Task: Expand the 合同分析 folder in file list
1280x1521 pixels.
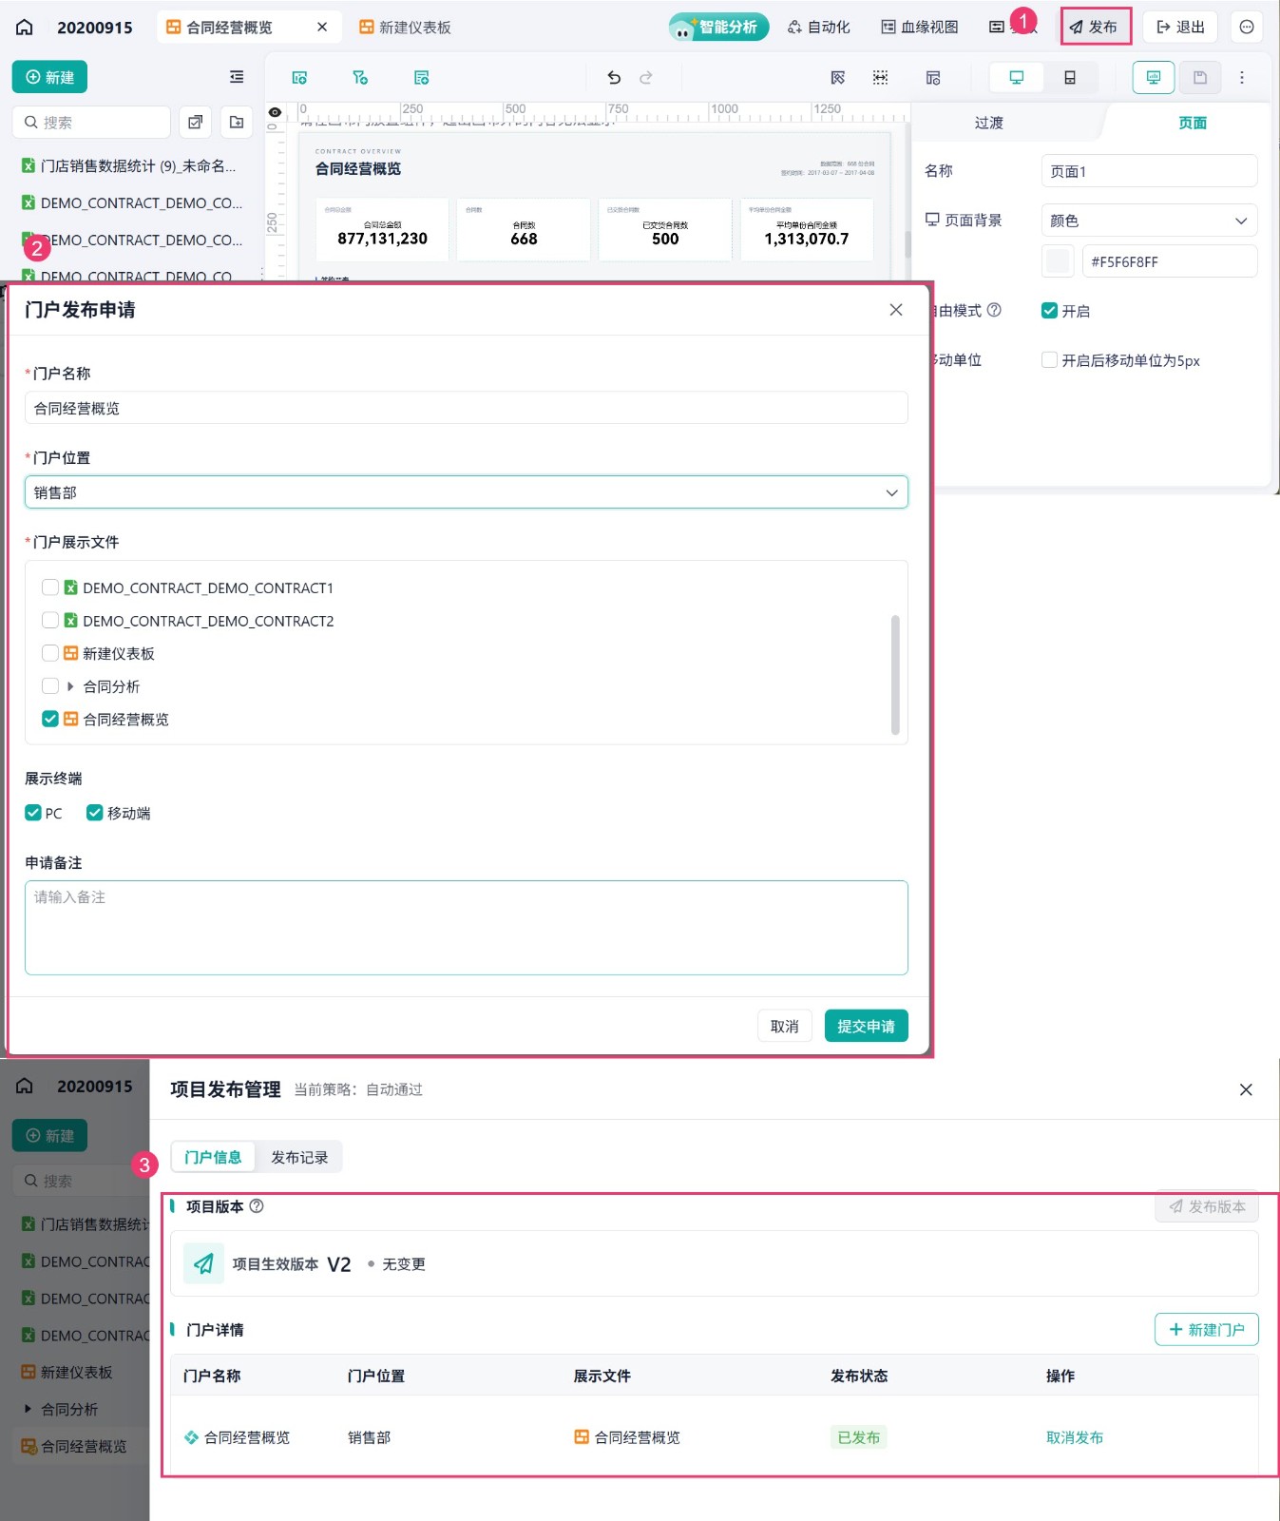Action: 70,686
